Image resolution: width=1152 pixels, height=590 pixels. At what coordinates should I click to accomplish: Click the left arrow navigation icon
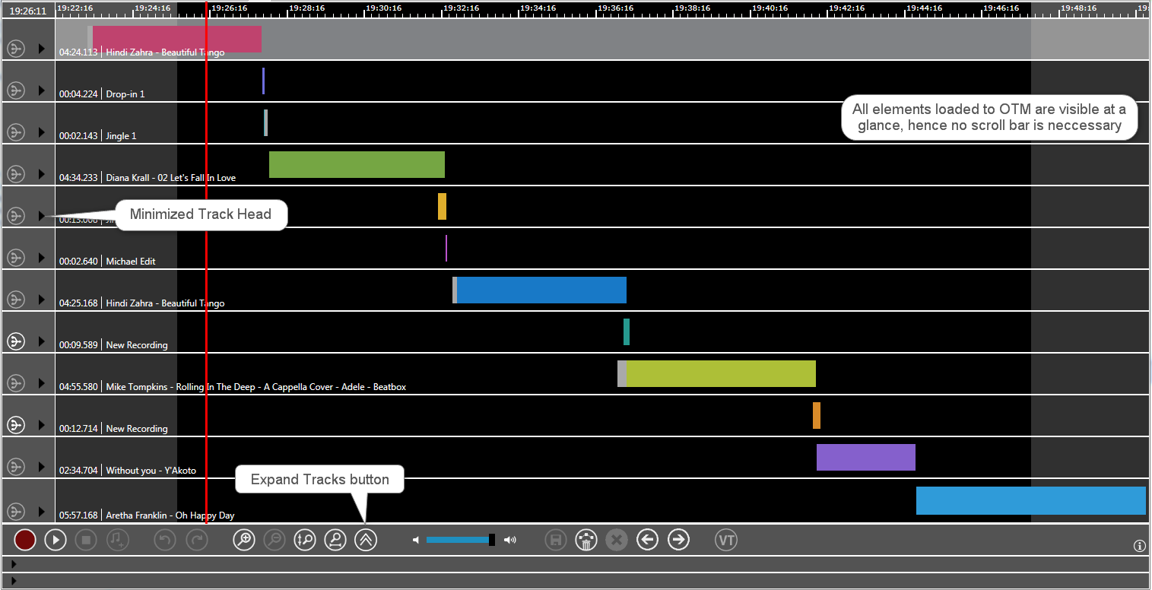point(647,541)
